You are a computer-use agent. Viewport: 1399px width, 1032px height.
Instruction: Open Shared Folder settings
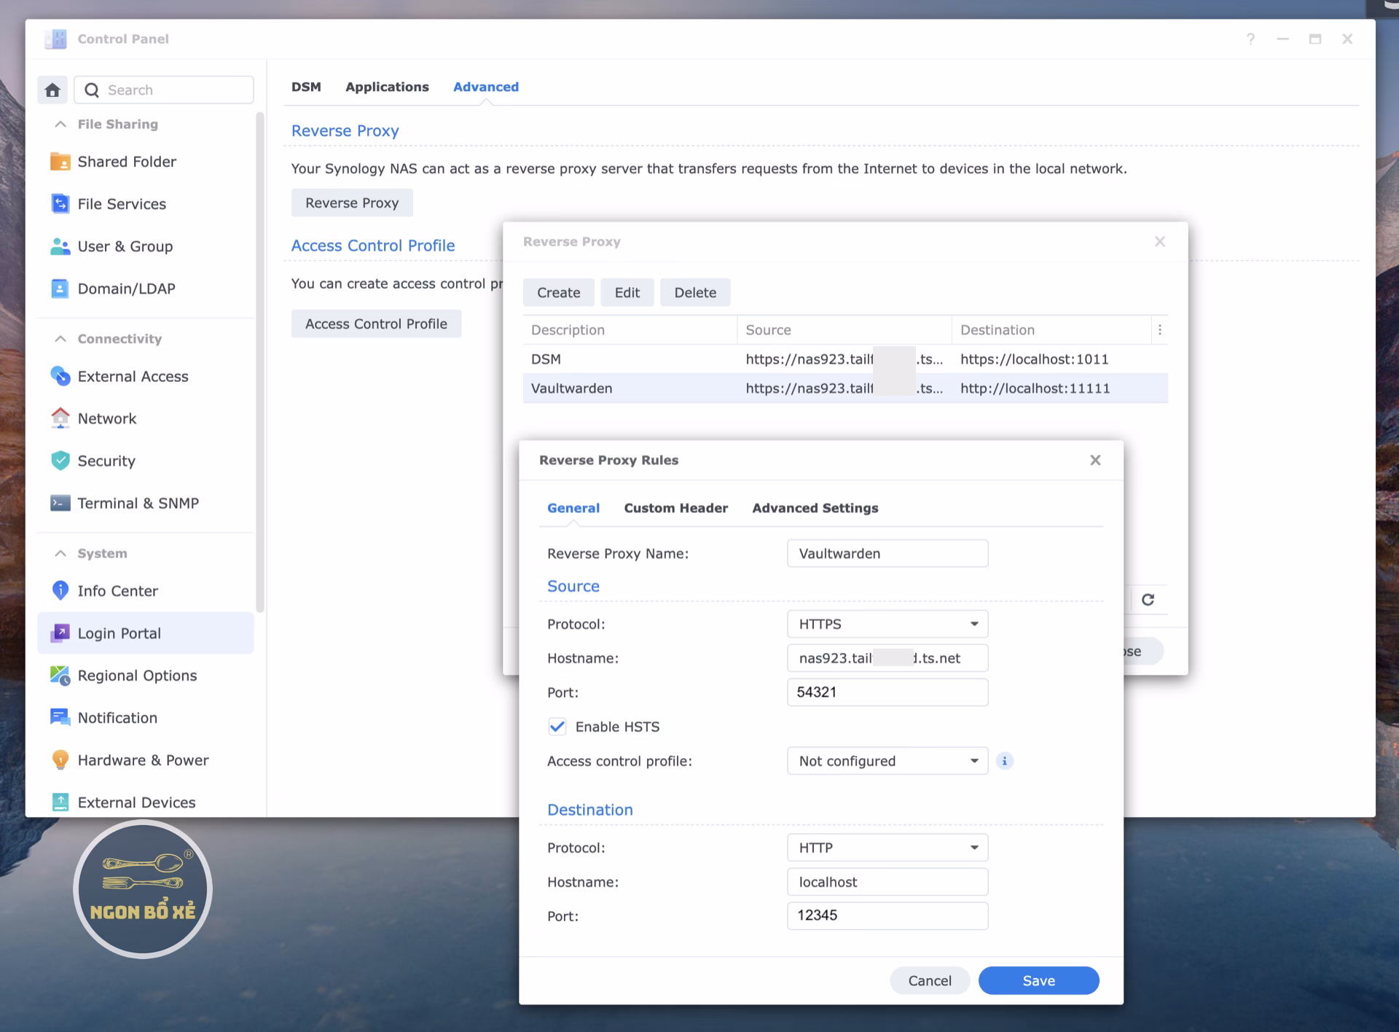146,162
